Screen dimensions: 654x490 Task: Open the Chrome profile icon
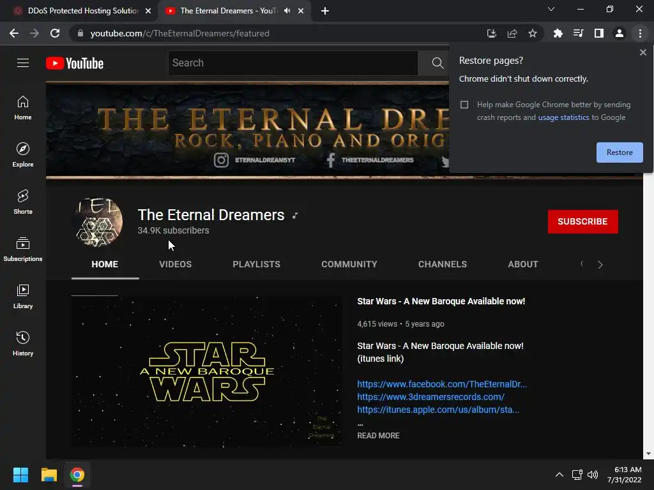click(x=620, y=33)
